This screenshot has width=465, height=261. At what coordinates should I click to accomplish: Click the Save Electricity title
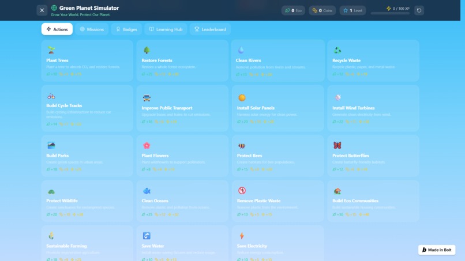pyautogui.click(x=252, y=246)
